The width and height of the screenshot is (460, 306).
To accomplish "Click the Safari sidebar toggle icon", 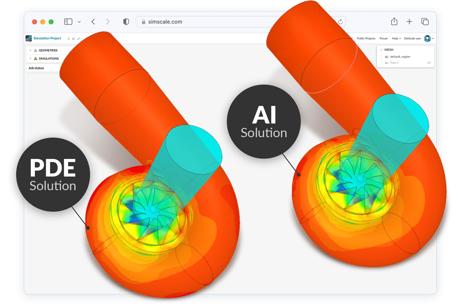I will coord(69,22).
